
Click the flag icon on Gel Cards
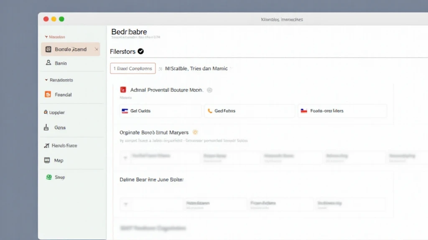point(125,111)
